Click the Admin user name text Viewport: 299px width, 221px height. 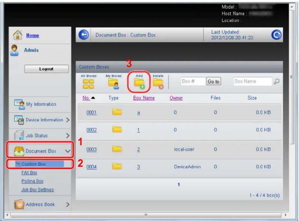coord(31,50)
